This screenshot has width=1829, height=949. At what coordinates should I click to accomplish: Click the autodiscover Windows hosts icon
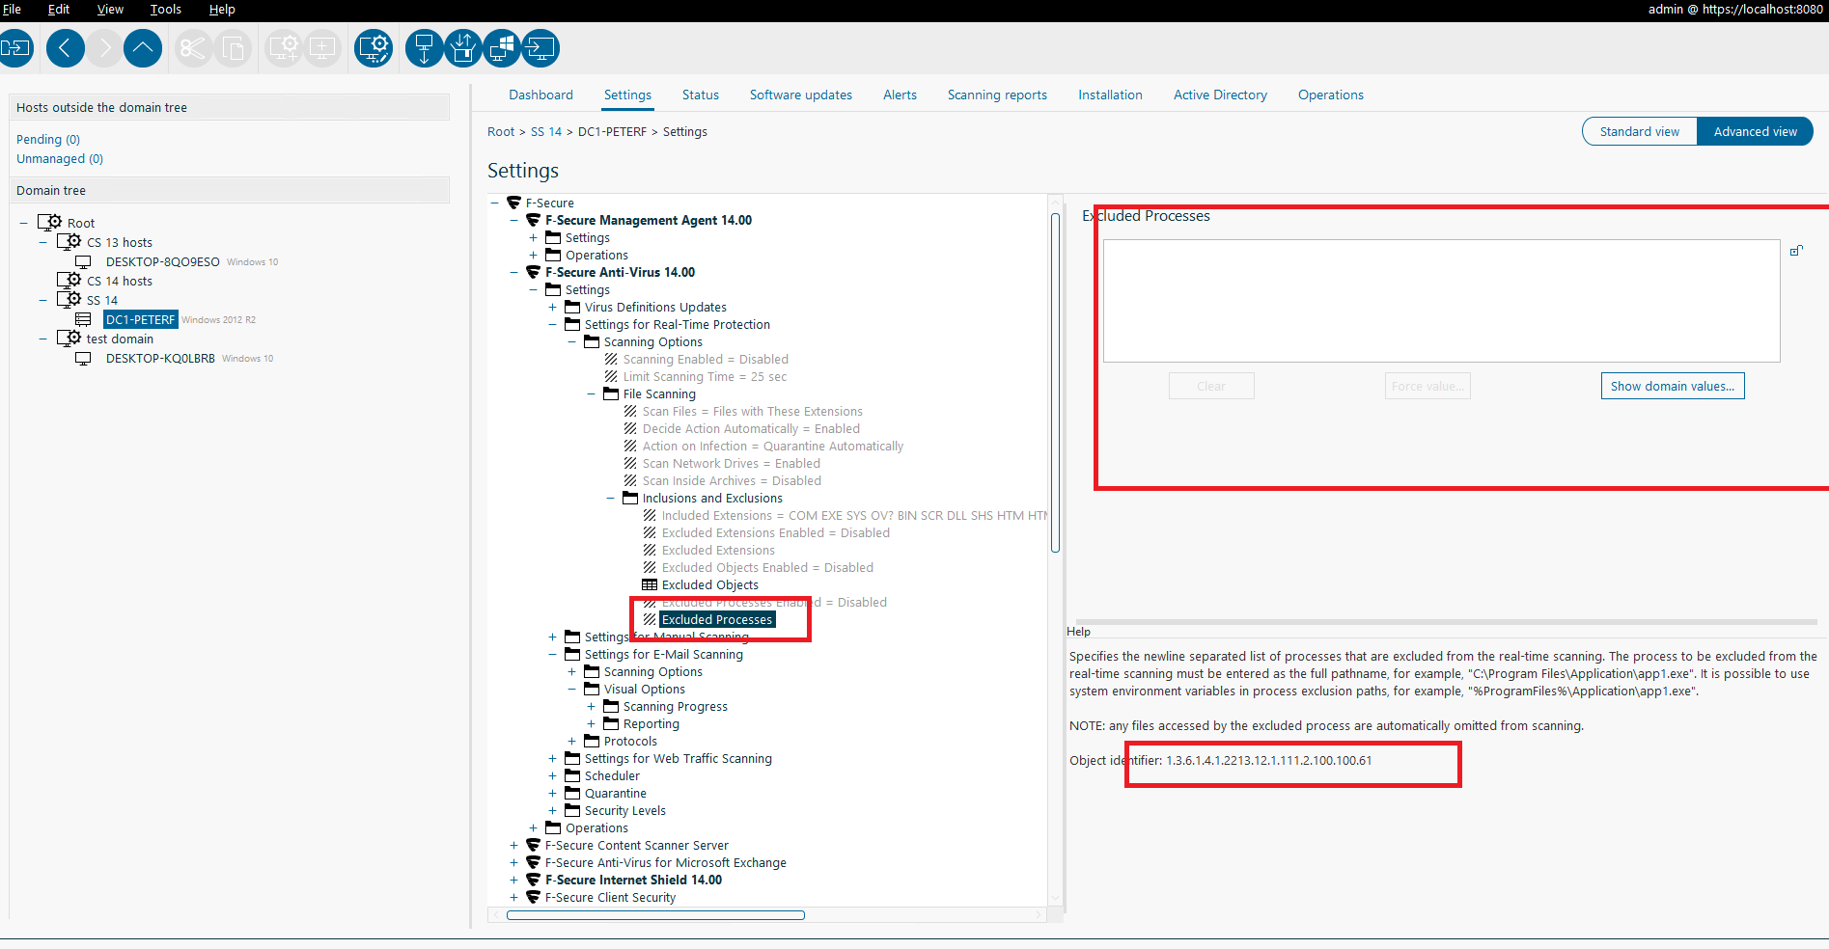coord(424,47)
